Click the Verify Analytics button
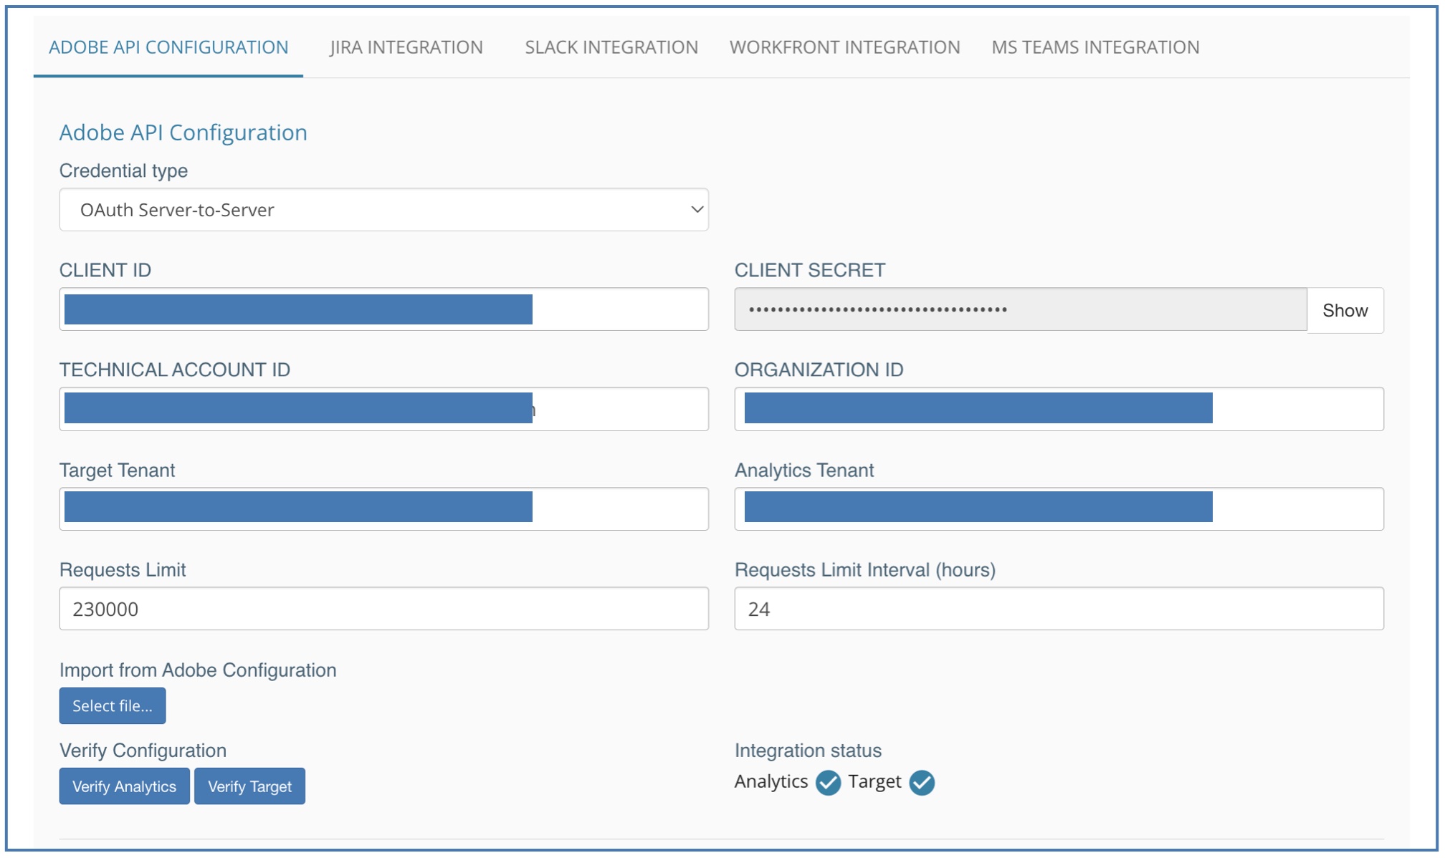The width and height of the screenshot is (1445, 858). [125, 786]
